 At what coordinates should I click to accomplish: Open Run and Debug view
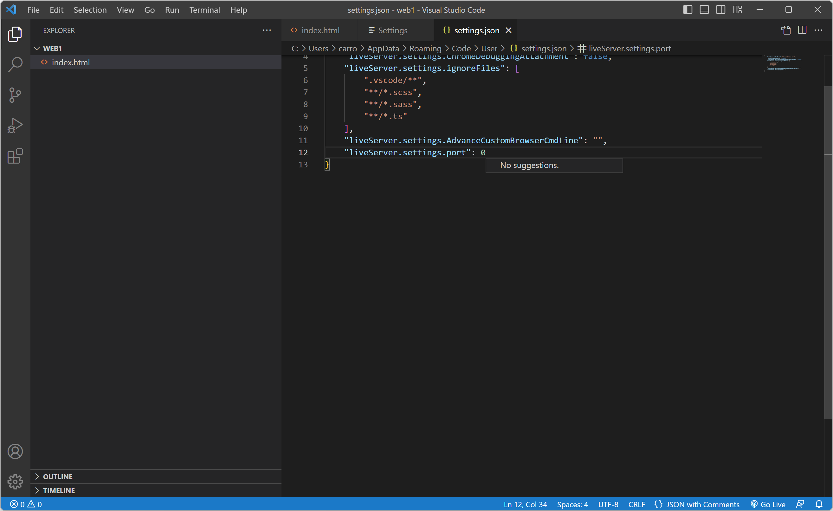coord(15,126)
